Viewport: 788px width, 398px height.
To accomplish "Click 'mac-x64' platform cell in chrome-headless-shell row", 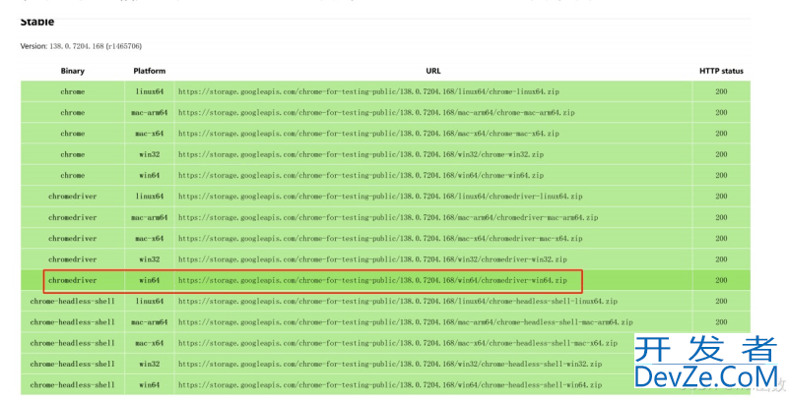I will tap(150, 343).
